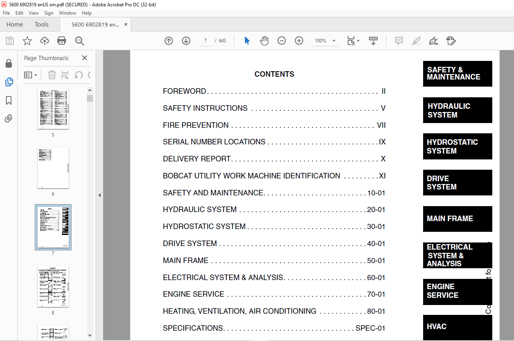Click the MAIN FRAME black tab
514x341 pixels.
click(458, 219)
